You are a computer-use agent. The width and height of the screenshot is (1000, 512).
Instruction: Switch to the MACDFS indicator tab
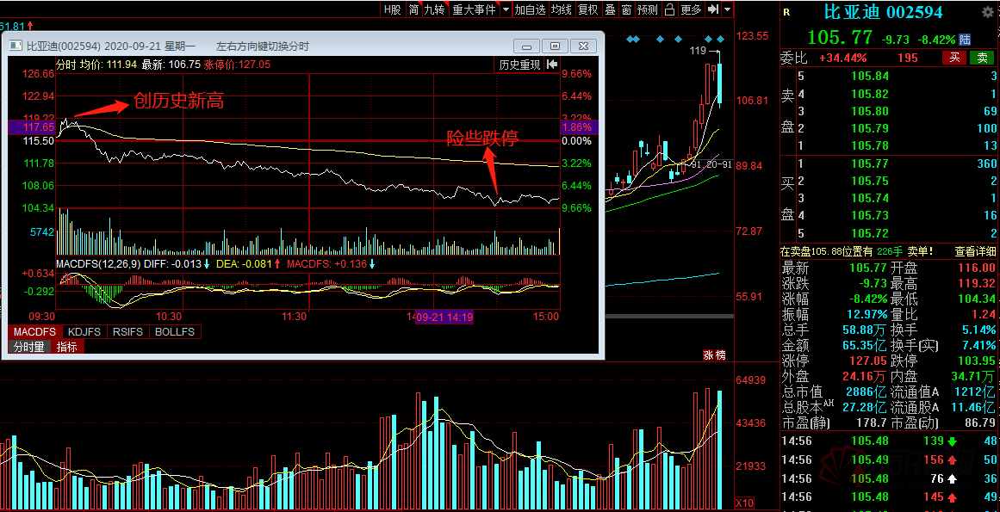click(35, 332)
